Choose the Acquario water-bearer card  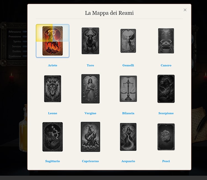pyautogui.click(x=128, y=137)
